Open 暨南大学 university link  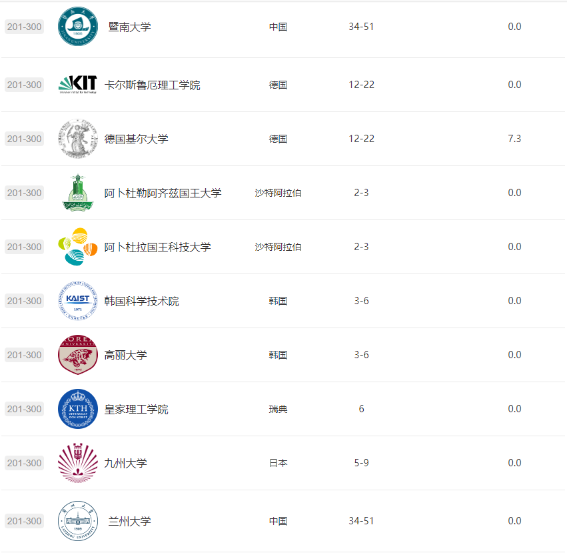click(130, 27)
